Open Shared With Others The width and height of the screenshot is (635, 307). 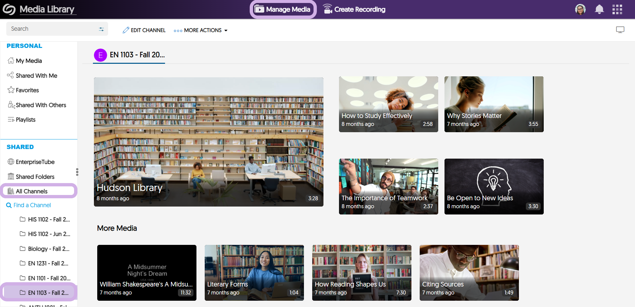37,105
